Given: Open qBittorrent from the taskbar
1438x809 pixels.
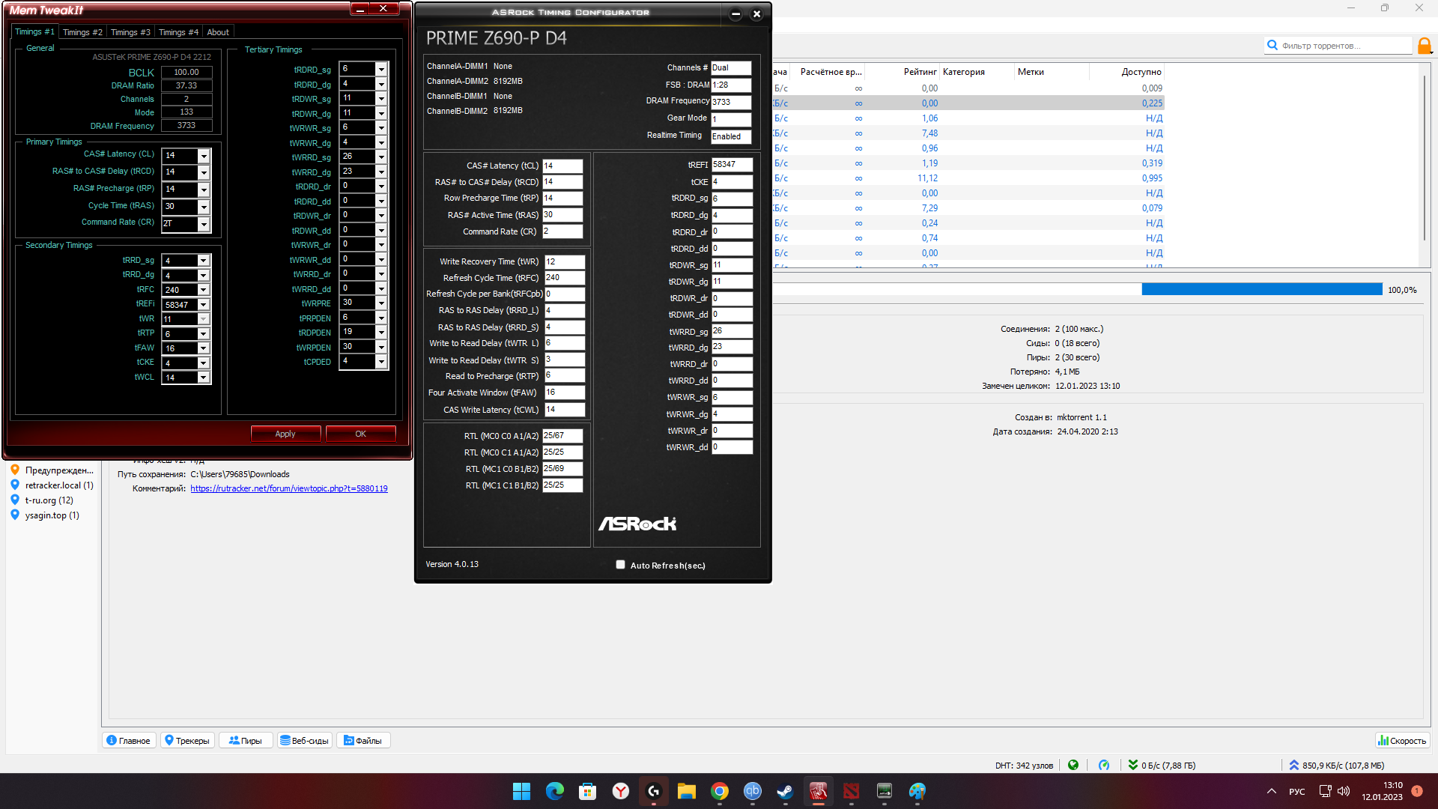Looking at the screenshot, I should (752, 791).
